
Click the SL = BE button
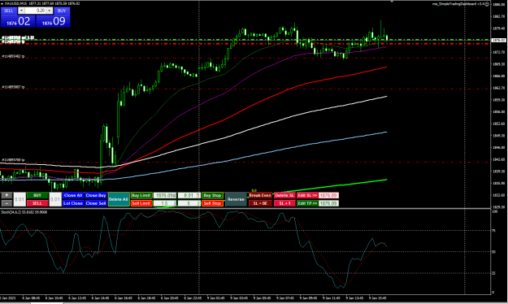pyautogui.click(x=260, y=203)
